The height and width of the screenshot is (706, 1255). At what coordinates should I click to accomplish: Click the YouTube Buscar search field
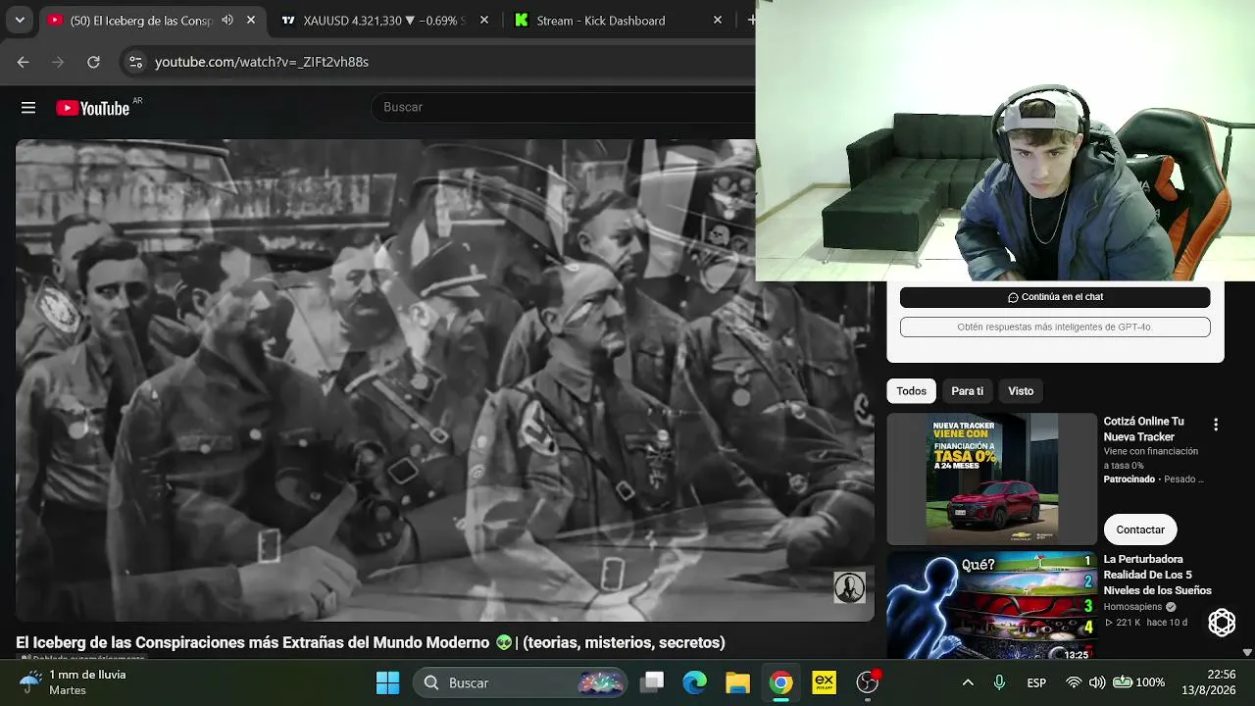click(564, 107)
